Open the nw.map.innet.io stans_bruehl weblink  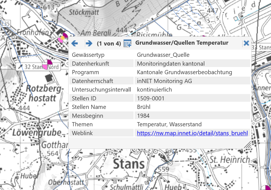tap(192, 133)
